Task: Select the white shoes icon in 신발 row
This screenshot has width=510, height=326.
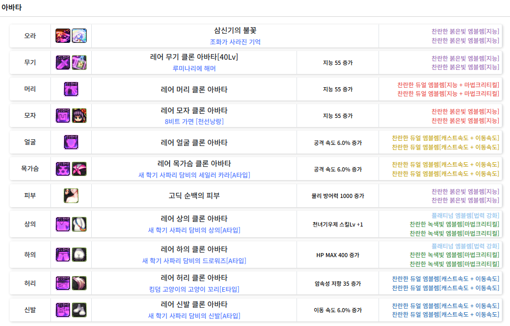Action: coord(79,310)
